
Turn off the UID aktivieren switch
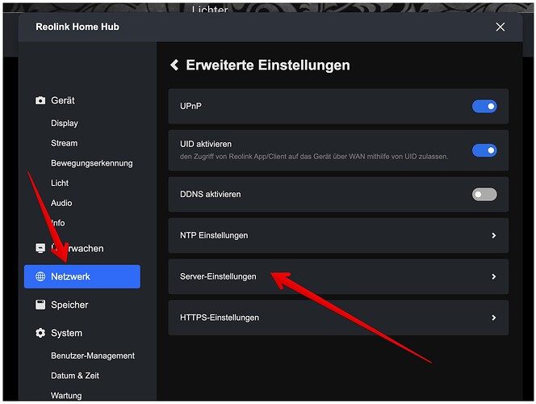(484, 150)
